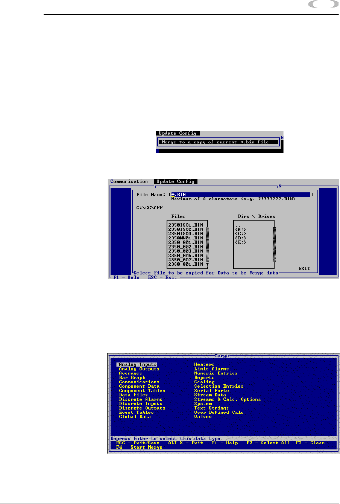Select drive {A:} in Dirs list
340x504 pixels.
pyautogui.click(x=240, y=229)
